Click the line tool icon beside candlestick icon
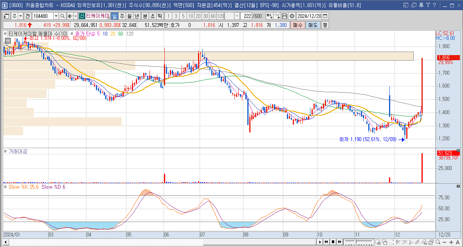The width and height of the screenshot is (463, 247). [x=277, y=16]
